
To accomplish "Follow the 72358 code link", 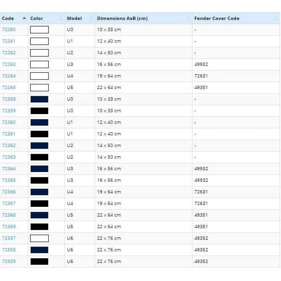I will click(x=9, y=99).
